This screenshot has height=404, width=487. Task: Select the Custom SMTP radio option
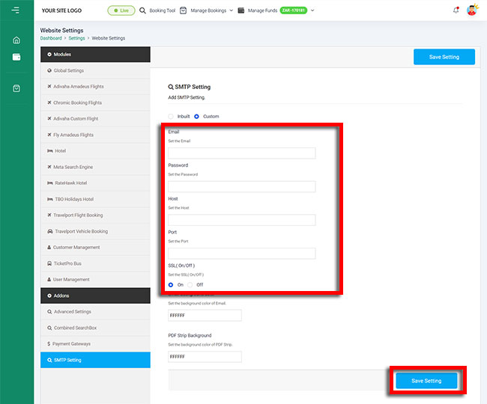(x=196, y=116)
